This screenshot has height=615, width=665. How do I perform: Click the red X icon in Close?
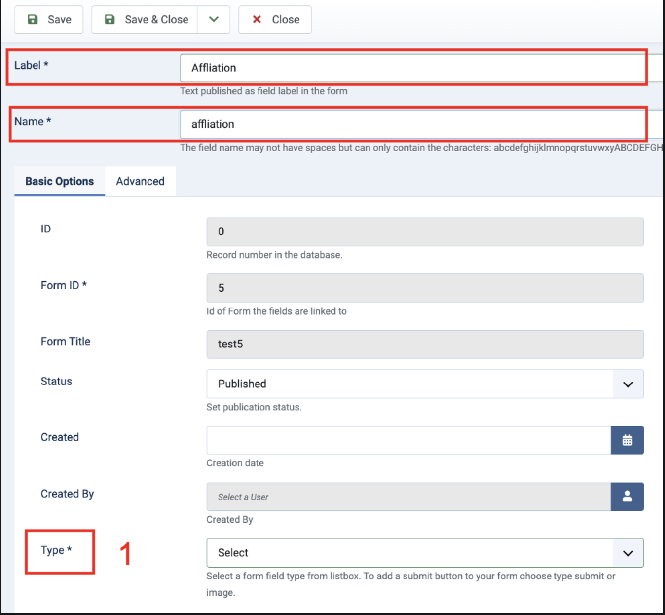click(257, 19)
